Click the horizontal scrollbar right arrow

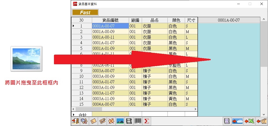[x=195, y=109]
